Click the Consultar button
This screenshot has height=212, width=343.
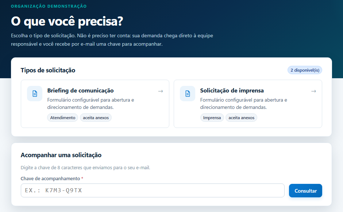pyautogui.click(x=305, y=190)
